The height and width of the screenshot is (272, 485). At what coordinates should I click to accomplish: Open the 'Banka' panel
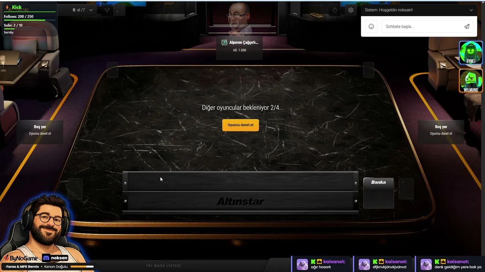tap(379, 193)
